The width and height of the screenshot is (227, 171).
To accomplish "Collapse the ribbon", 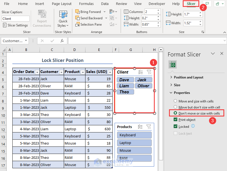I will click(x=225, y=32).
